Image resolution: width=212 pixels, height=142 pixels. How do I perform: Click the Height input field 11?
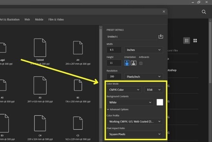(x=114, y=63)
